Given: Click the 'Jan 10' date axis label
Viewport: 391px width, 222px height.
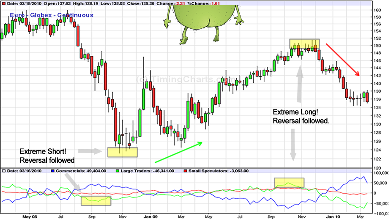Looking at the screenshot, I should click(333, 217).
